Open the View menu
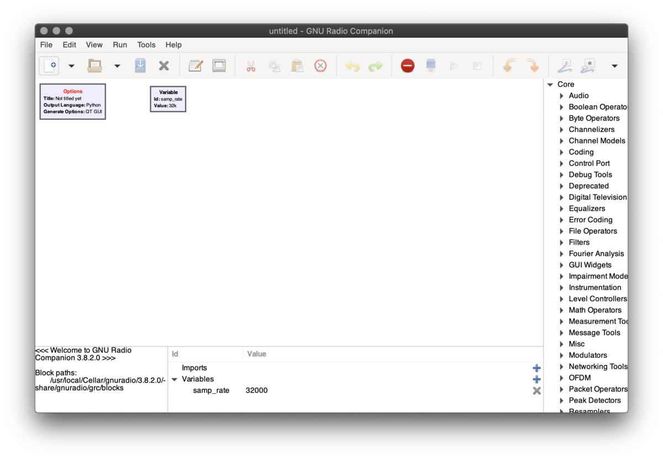 click(94, 45)
